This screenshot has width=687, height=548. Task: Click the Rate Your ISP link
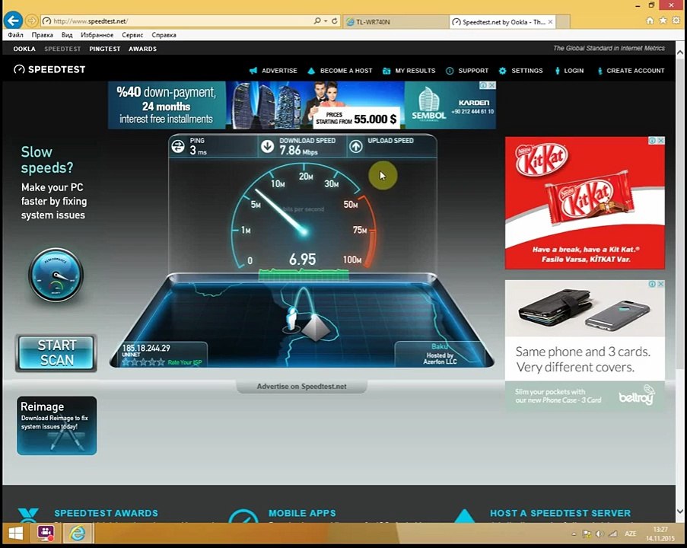click(x=185, y=362)
